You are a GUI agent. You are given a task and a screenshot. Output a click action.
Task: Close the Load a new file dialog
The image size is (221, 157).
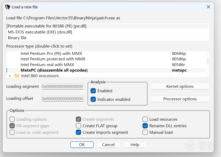point(208,7)
